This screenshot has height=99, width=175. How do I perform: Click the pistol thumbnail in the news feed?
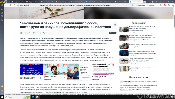pos(124,61)
